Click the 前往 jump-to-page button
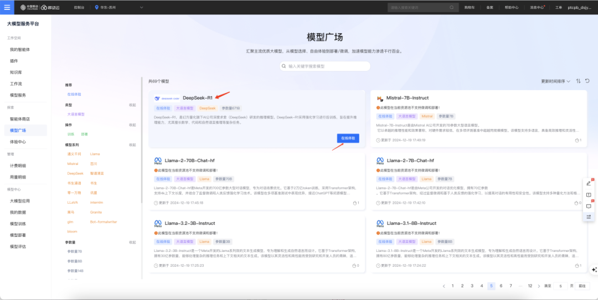The height and width of the screenshot is (300, 598). (582, 286)
